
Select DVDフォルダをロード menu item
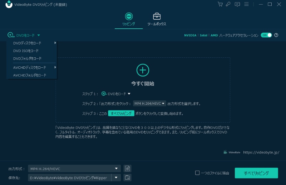point(31,58)
